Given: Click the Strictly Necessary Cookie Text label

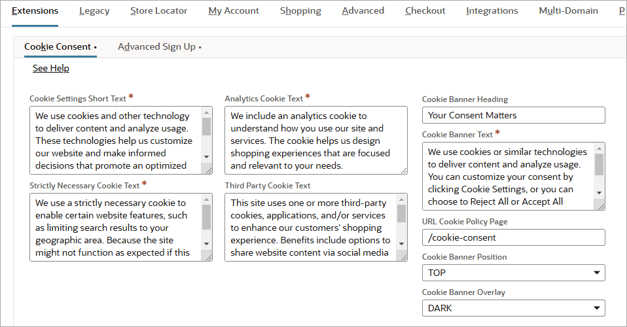Looking at the screenshot, I should pos(84,186).
